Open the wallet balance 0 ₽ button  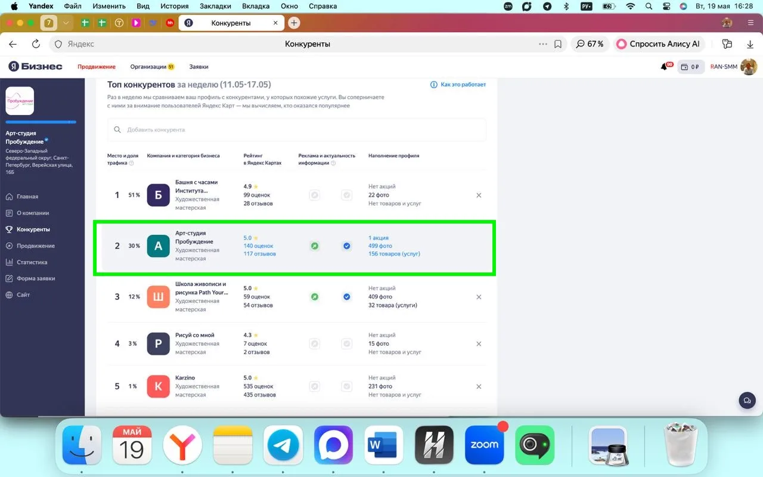[691, 67]
